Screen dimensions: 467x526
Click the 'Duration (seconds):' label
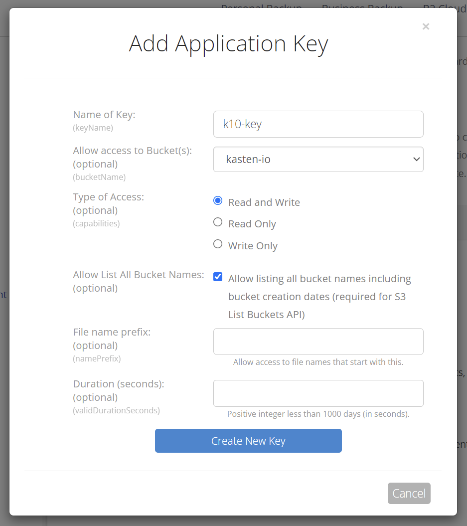point(119,384)
